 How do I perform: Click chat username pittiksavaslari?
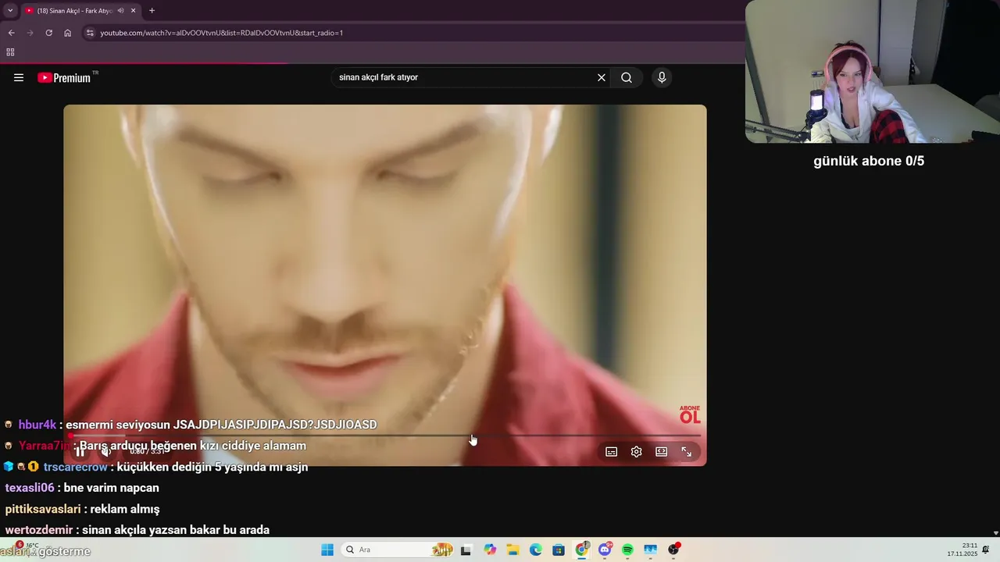[x=43, y=509]
